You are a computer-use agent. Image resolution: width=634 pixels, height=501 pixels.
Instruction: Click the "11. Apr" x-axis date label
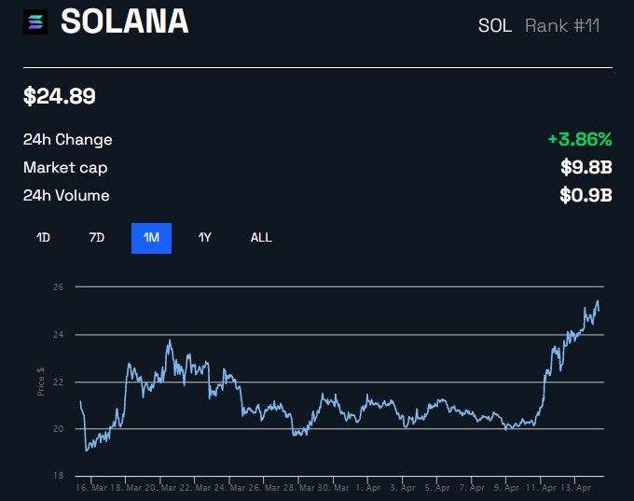pos(544,488)
